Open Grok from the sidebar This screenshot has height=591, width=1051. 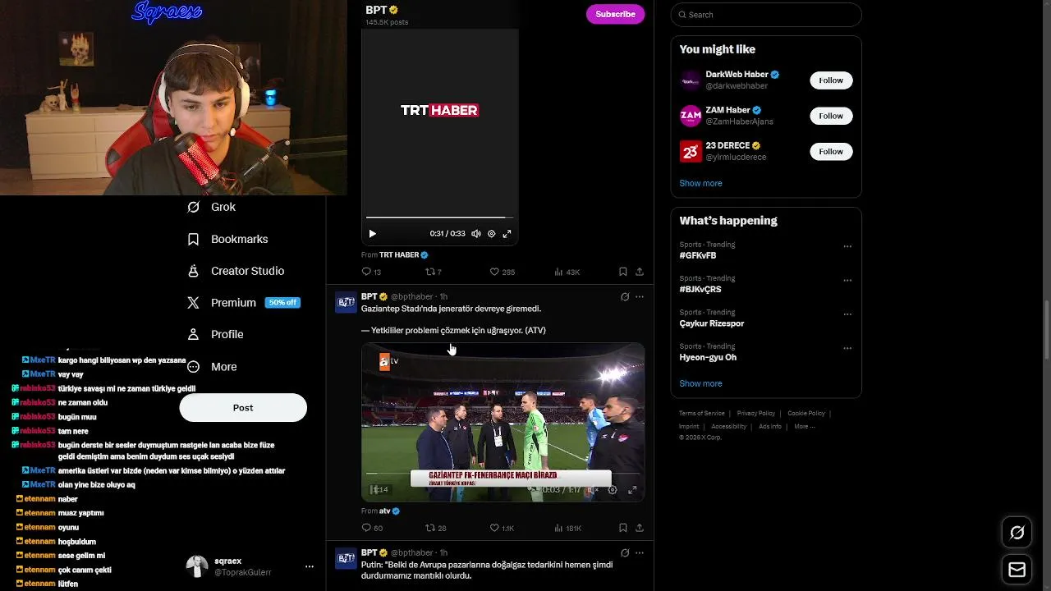point(212,207)
